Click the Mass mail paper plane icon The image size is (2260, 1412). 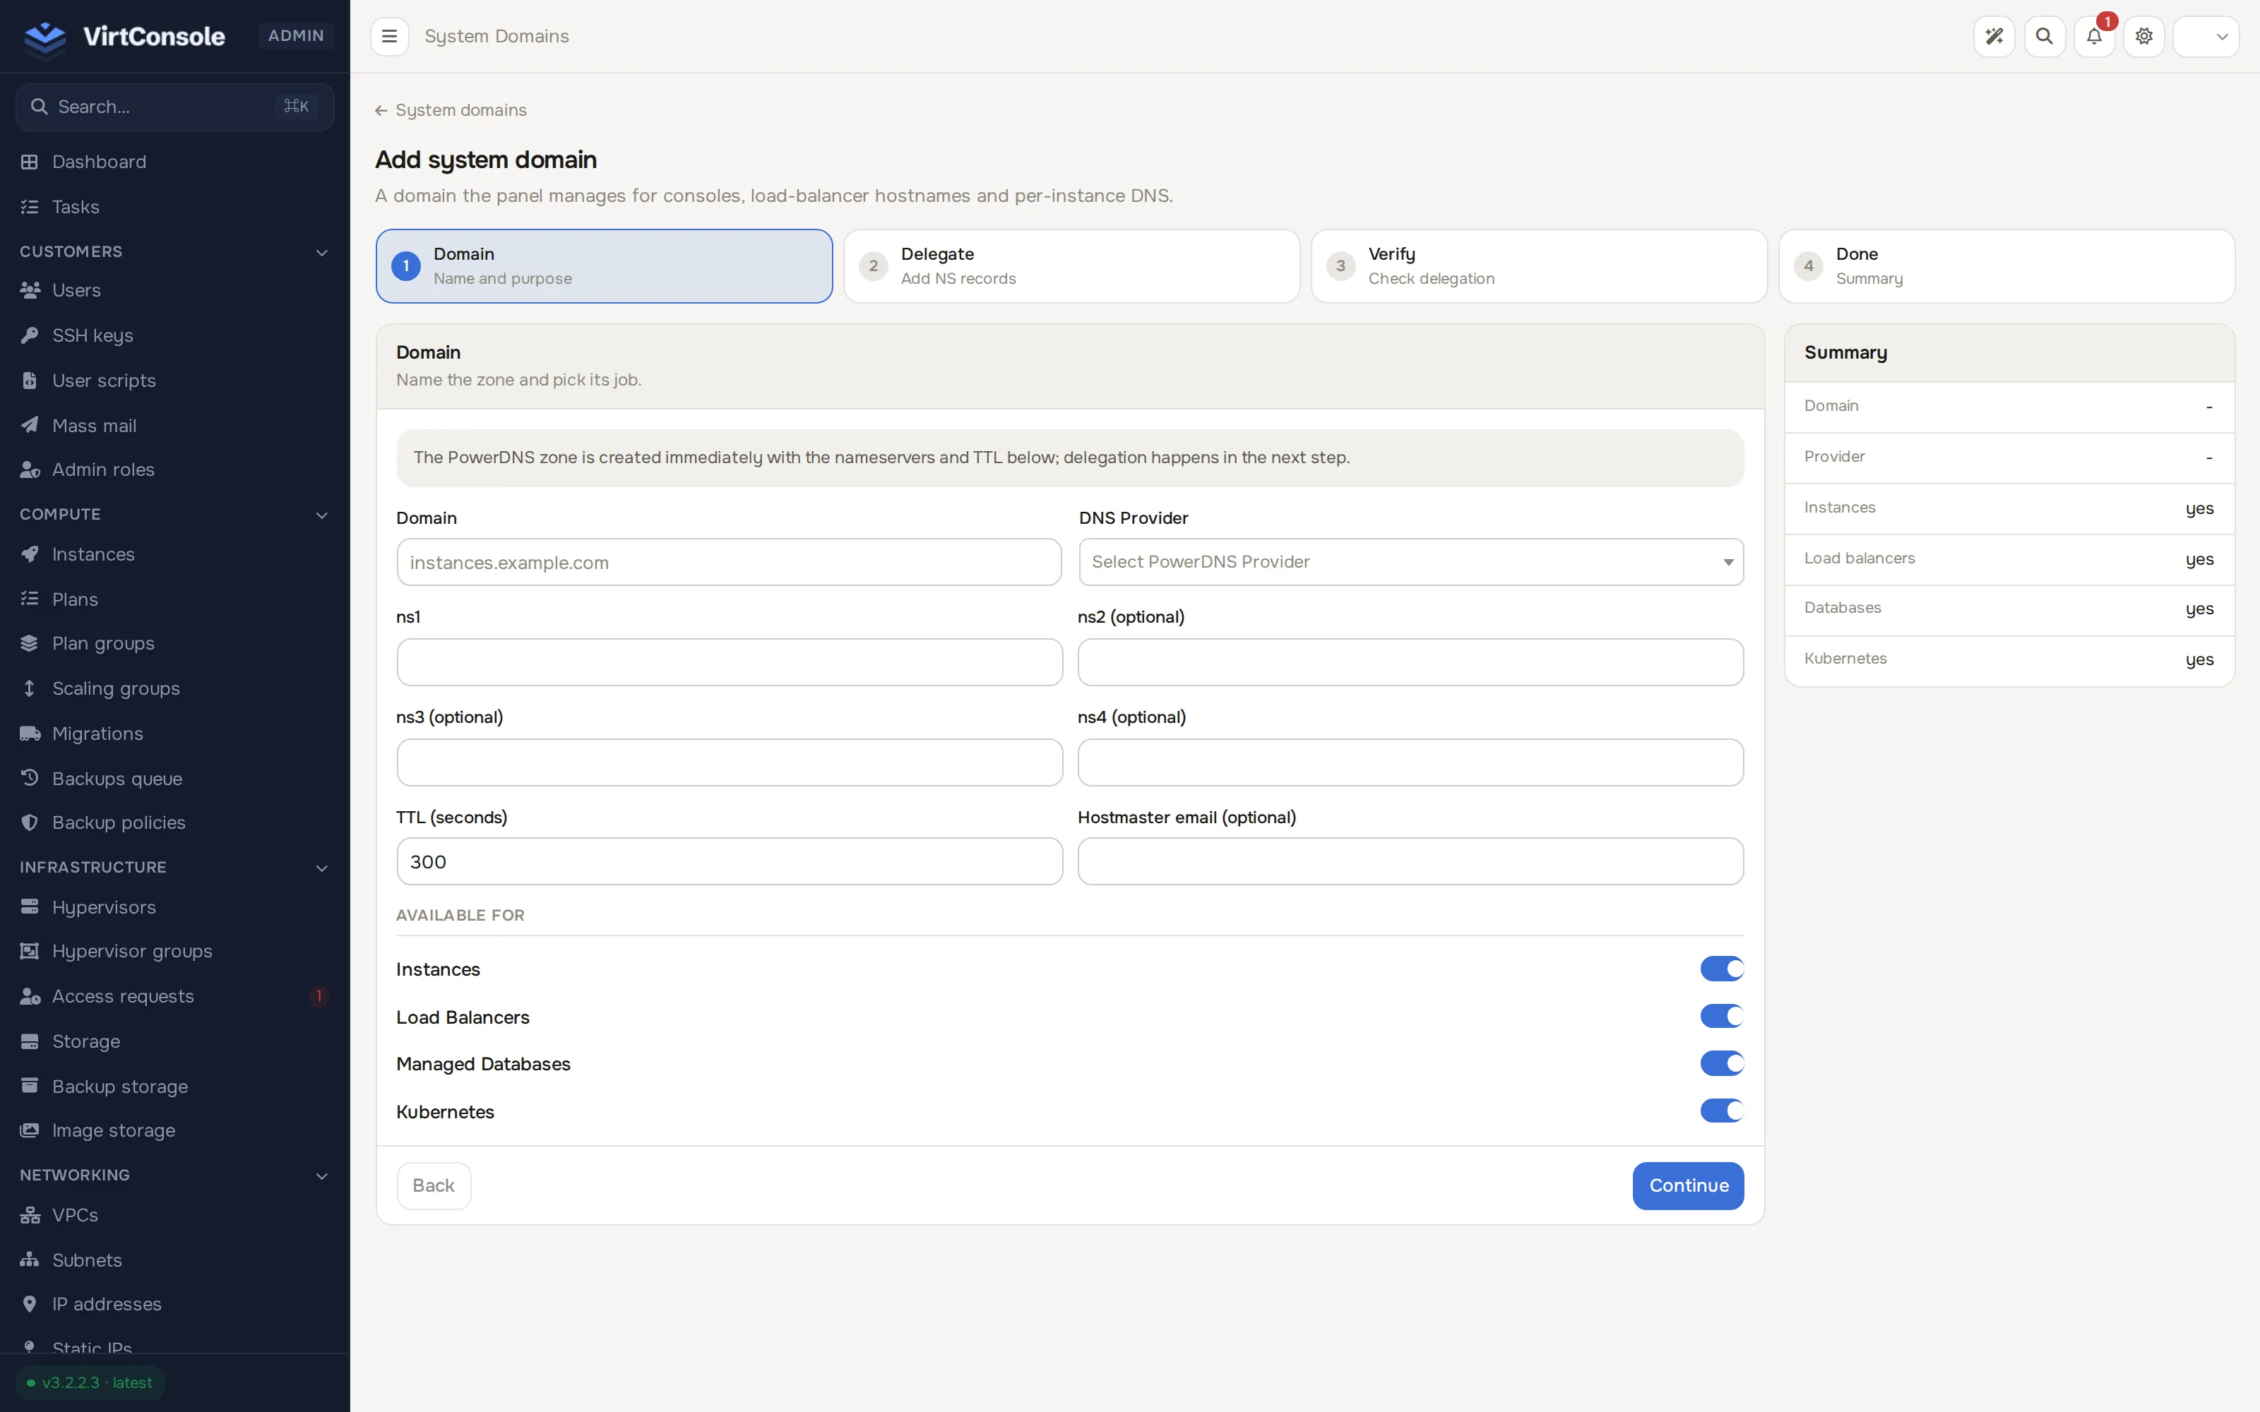pos(30,425)
